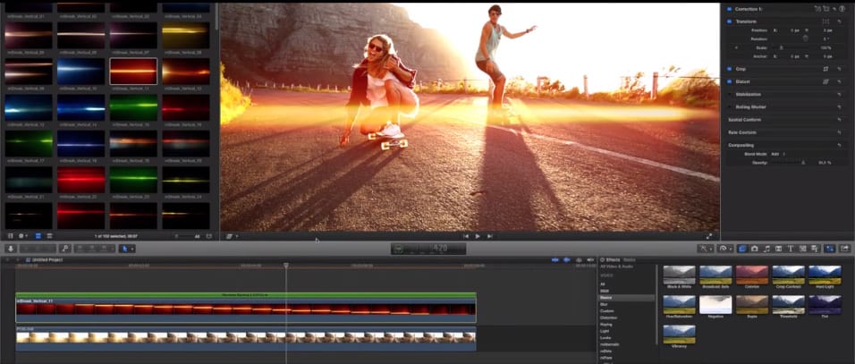Screen dimensions: 855x364
Task: Open the Themes browser icon
Action: tap(815, 249)
